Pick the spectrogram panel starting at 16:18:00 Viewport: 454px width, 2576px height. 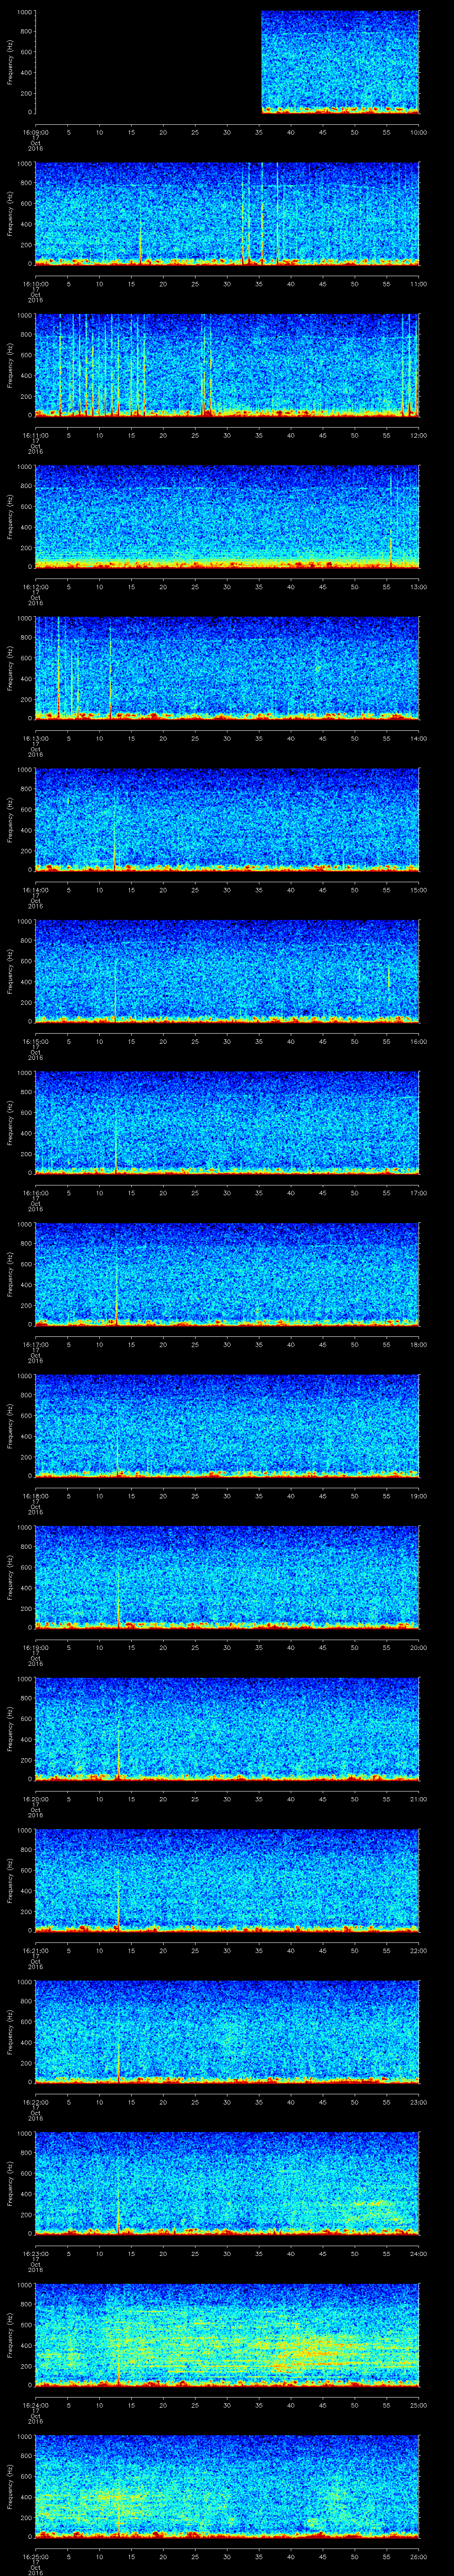pyautogui.click(x=227, y=1426)
